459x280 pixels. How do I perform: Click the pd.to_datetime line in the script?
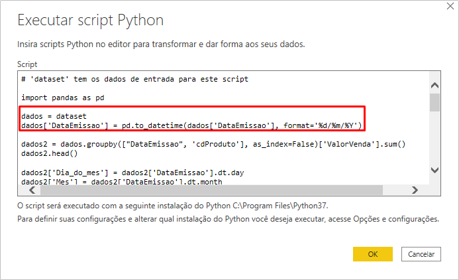coord(191,125)
